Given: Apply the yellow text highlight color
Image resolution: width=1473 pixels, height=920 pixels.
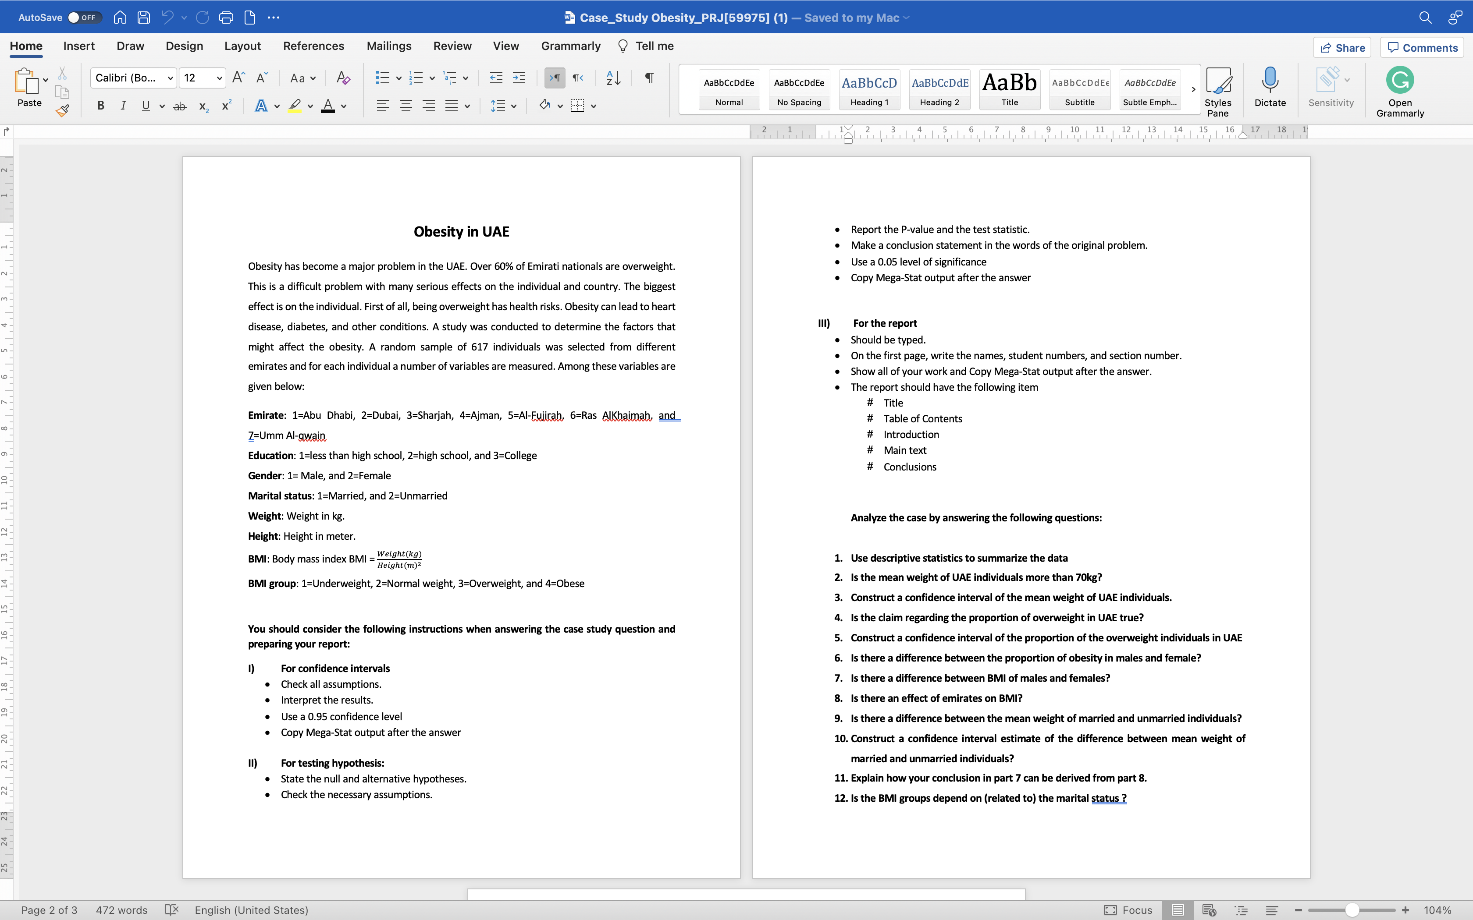Looking at the screenshot, I should point(295,106).
